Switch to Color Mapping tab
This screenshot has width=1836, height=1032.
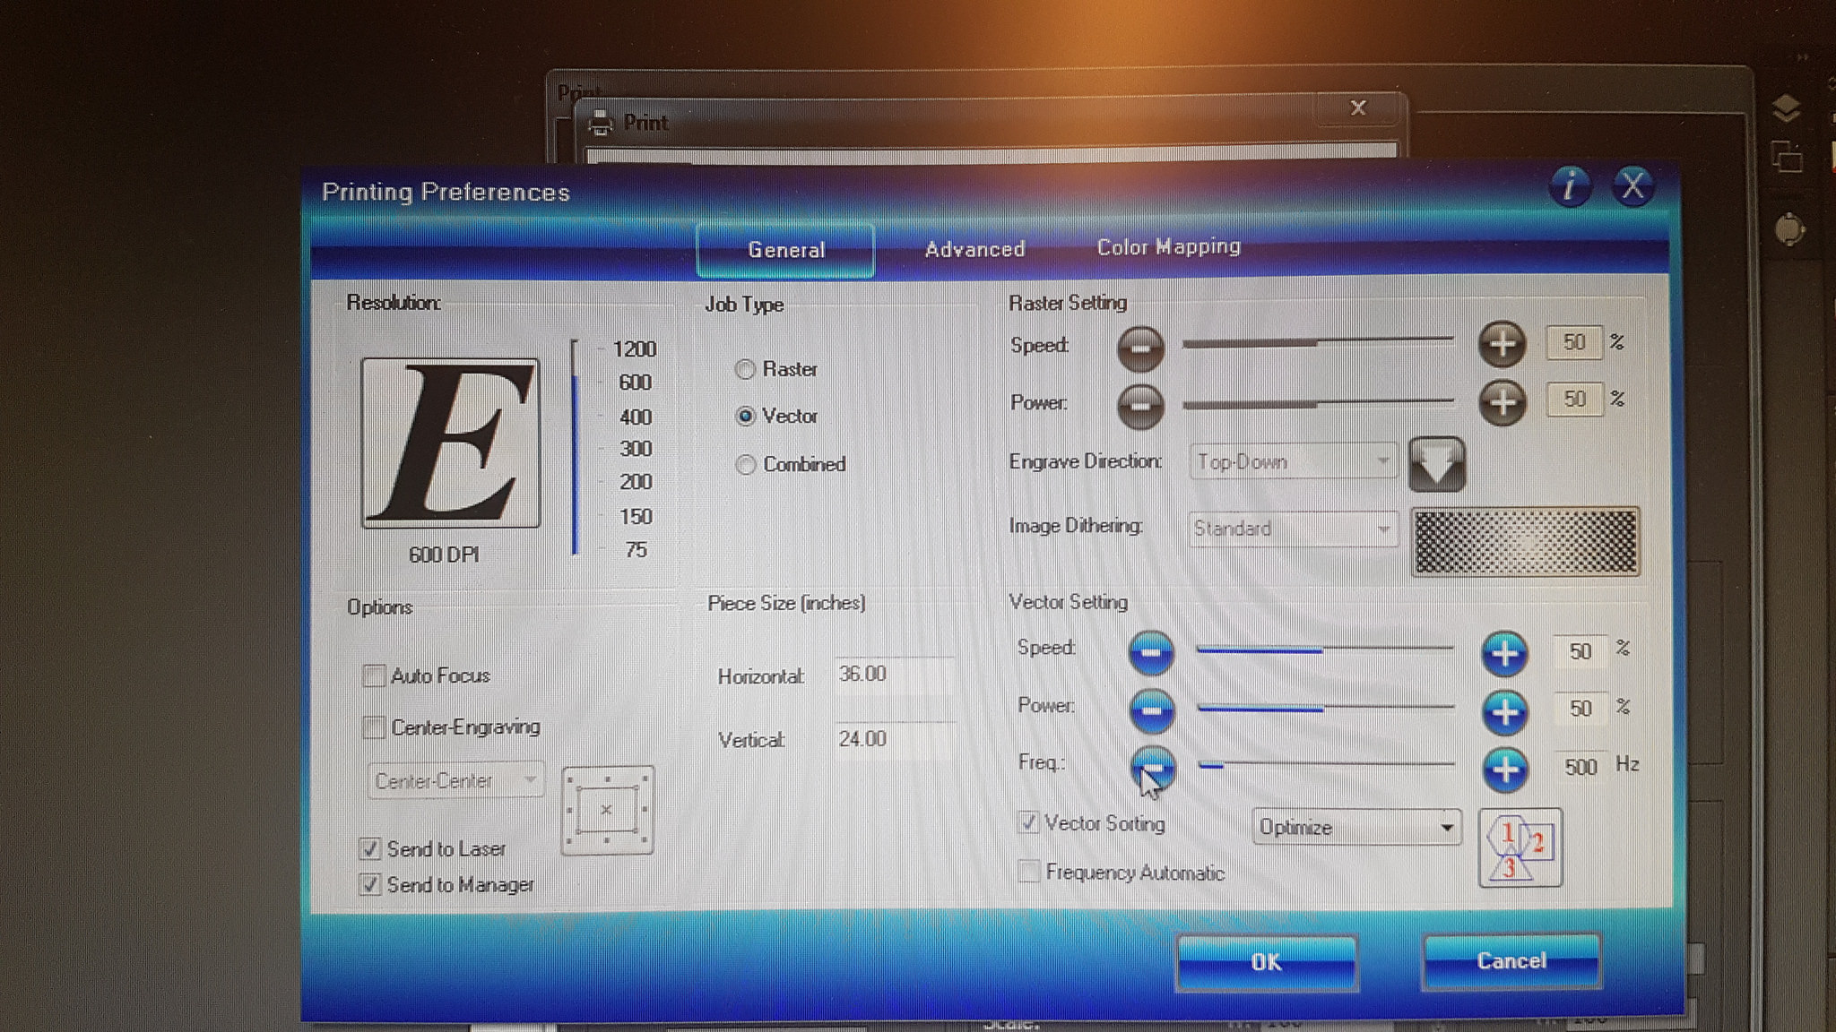pos(1168,246)
